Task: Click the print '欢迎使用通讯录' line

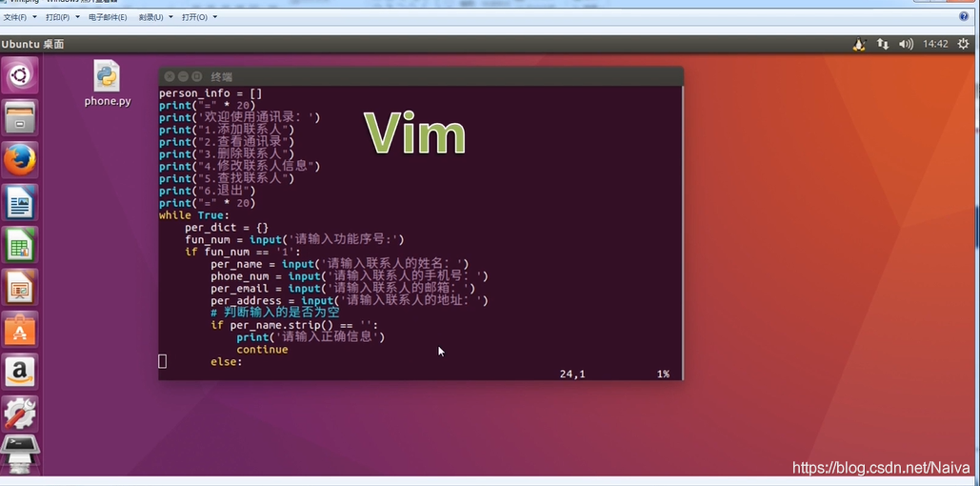Action: 239,117
